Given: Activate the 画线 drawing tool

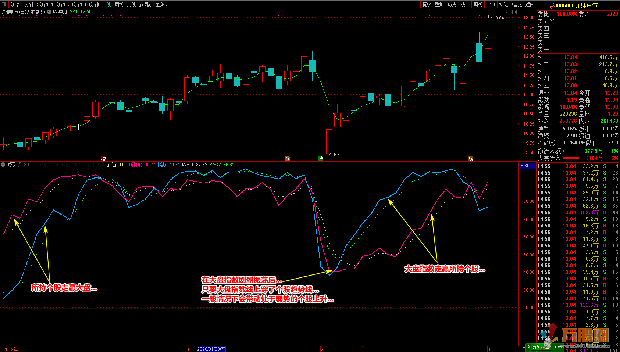Looking at the screenshot, I should [x=478, y=4].
